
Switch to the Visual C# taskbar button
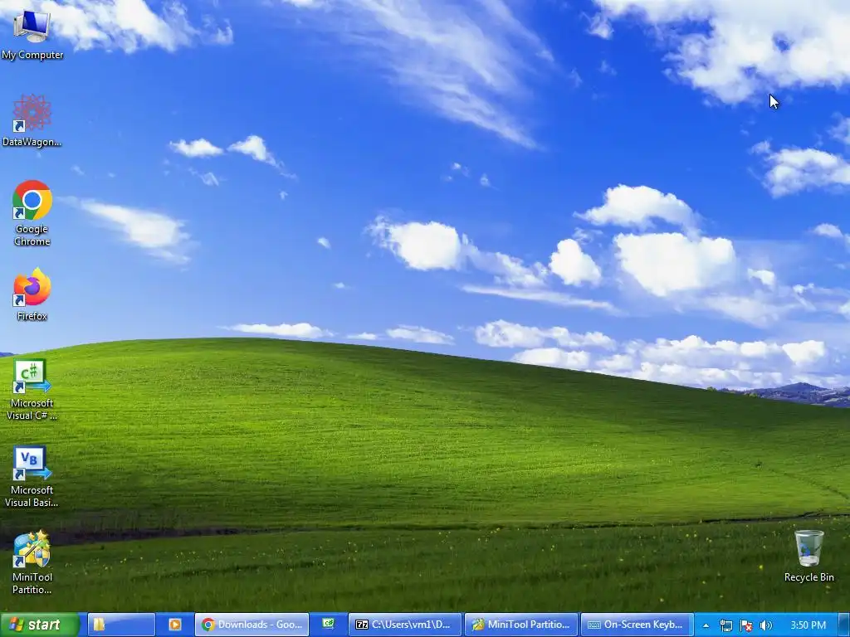(329, 625)
